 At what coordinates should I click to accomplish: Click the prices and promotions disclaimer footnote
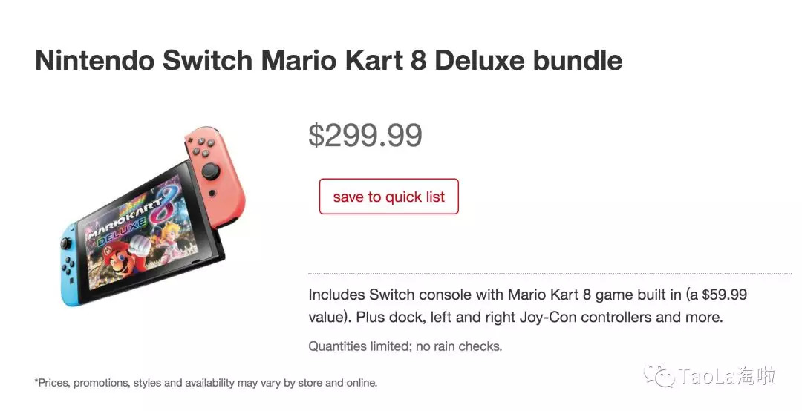click(x=206, y=383)
